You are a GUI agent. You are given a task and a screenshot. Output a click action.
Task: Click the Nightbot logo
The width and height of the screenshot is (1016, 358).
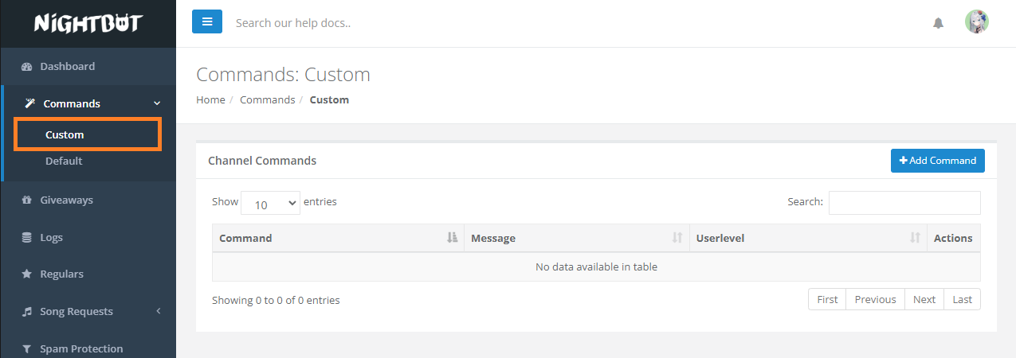tap(88, 23)
